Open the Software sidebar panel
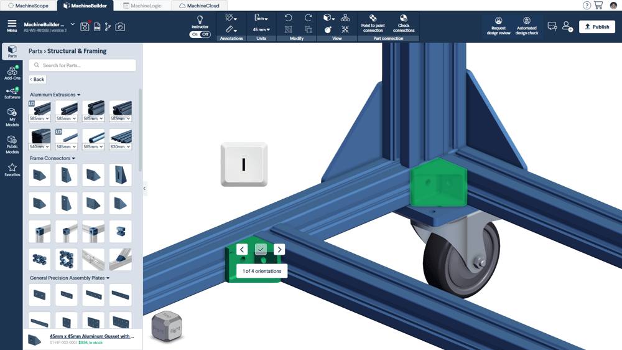 coord(12,93)
